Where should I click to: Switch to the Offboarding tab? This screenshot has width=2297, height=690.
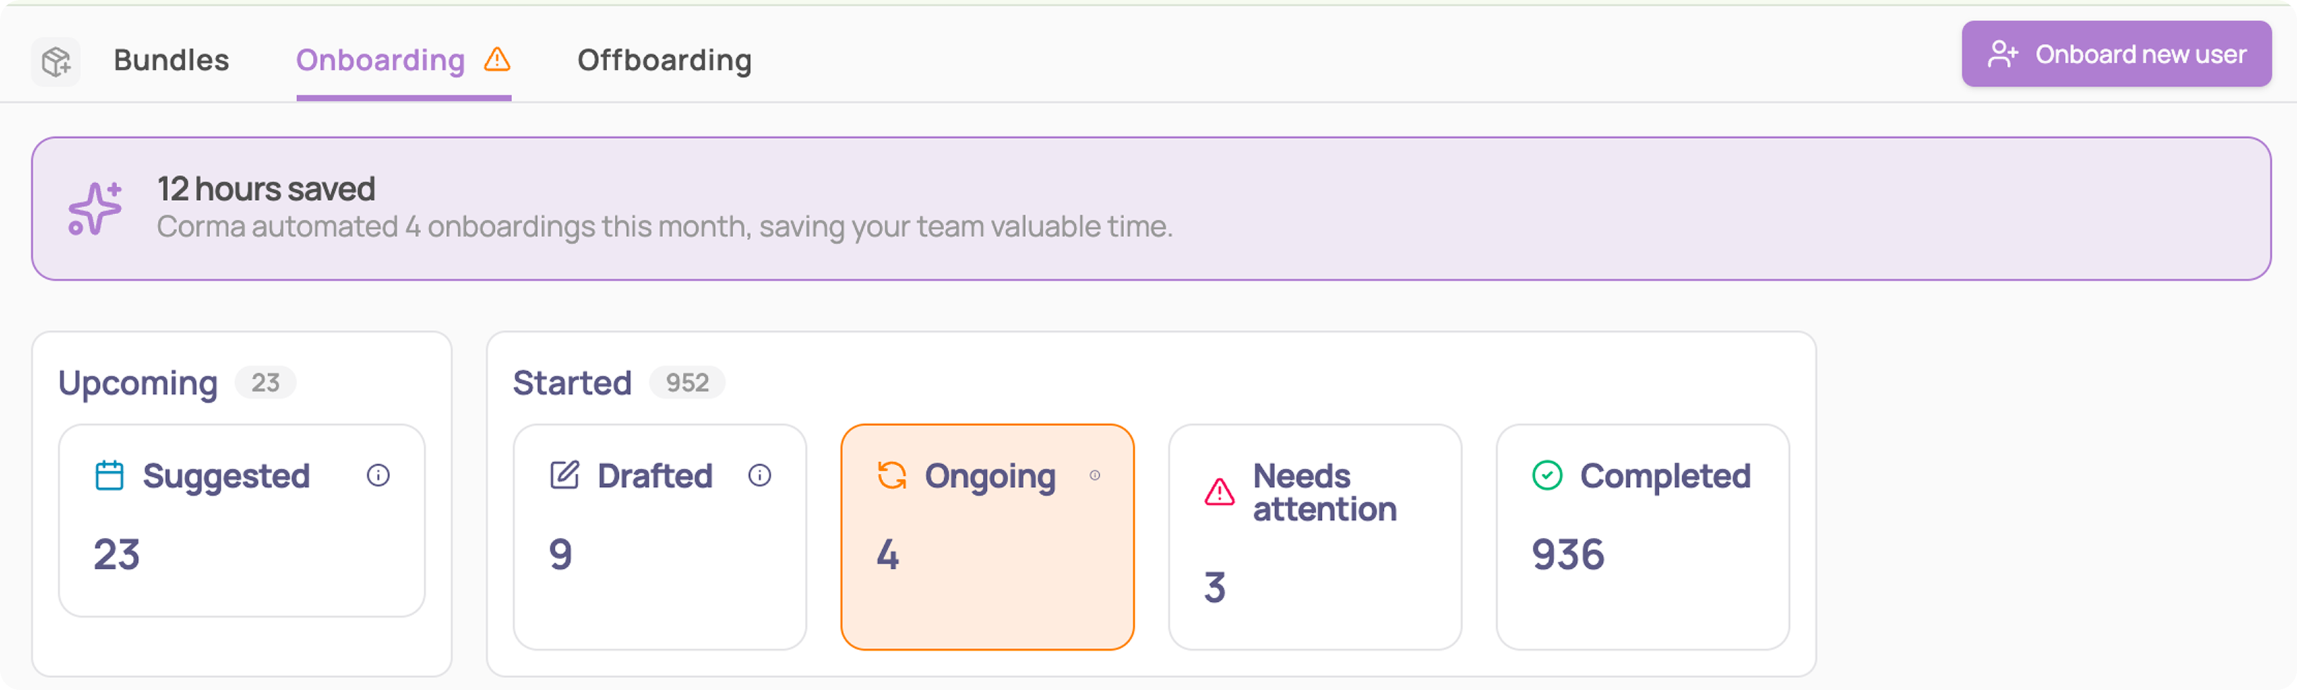(x=664, y=61)
